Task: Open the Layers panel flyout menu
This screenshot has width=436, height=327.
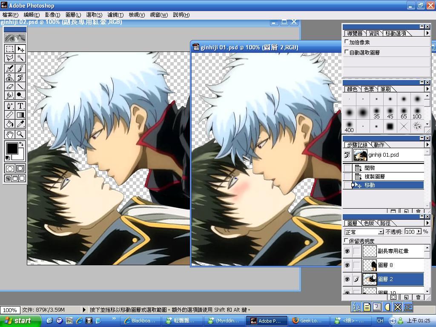Action: pos(427,223)
